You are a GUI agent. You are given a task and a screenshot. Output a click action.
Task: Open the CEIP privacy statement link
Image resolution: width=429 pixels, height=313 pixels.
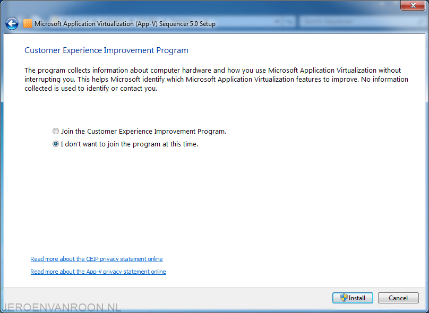97,259
